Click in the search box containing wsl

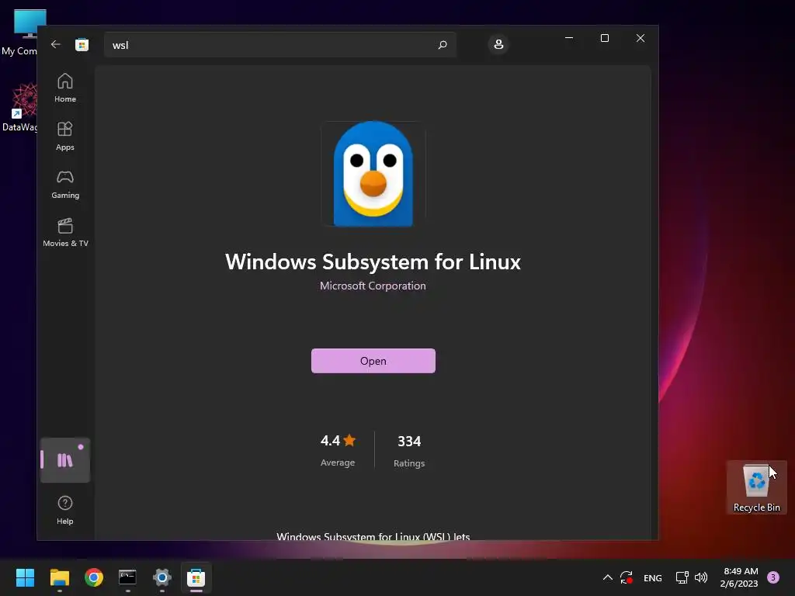coord(280,45)
